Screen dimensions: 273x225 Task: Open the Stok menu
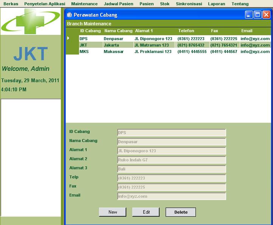tap(165, 4)
